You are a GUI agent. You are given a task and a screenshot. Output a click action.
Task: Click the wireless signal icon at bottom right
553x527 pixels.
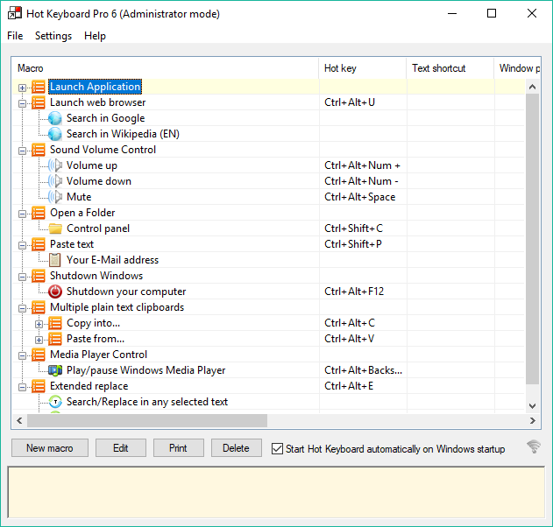tap(534, 446)
